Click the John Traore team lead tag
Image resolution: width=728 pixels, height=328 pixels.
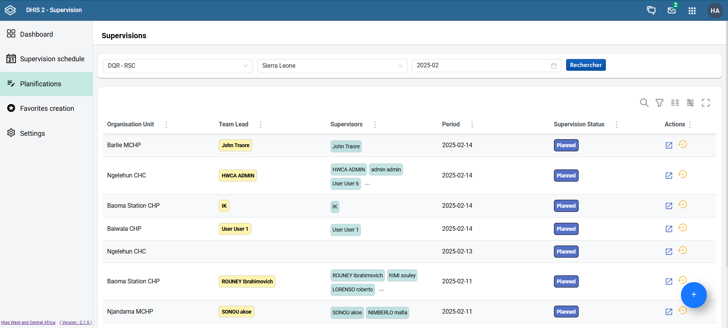click(x=235, y=145)
